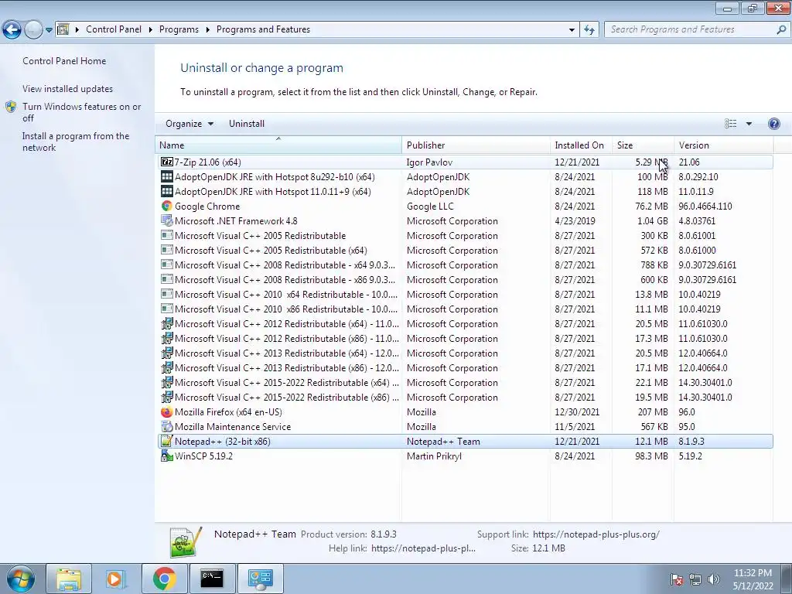Viewport: 792px width, 594px height.
Task: Open the recent pages dropdown arrow
Action: click(x=49, y=30)
